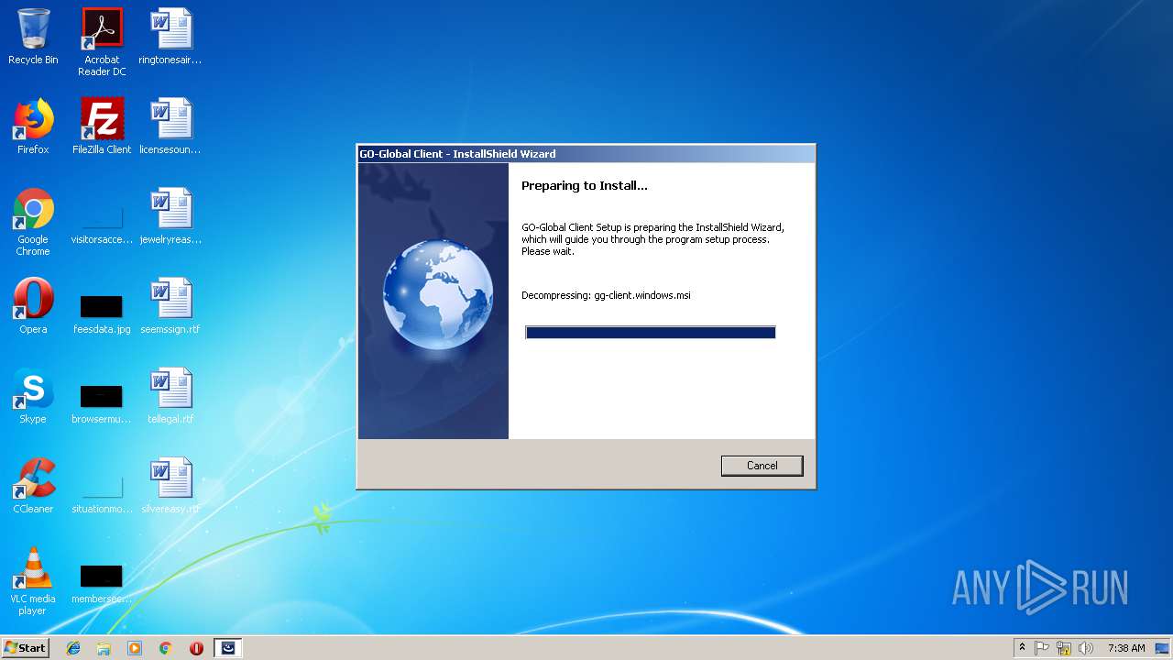Select the situationmo desktop file
1173x660 pixels.
pyautogui.click(x=102, y=492)
